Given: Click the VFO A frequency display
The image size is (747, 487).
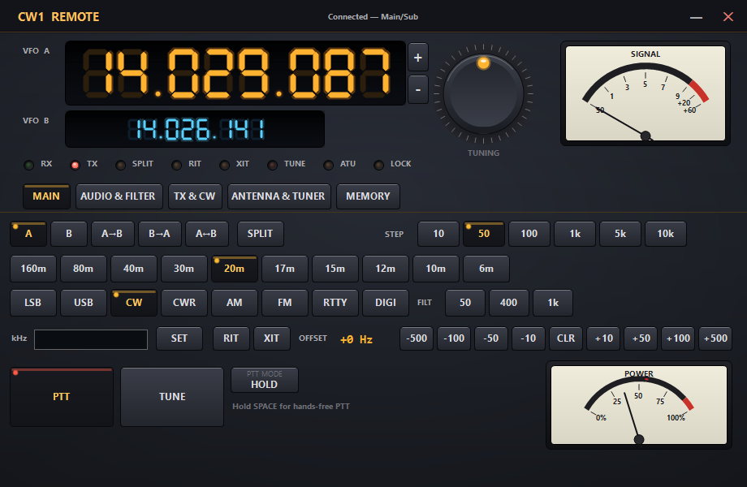Looking at the screenshot, I should 235,73.
